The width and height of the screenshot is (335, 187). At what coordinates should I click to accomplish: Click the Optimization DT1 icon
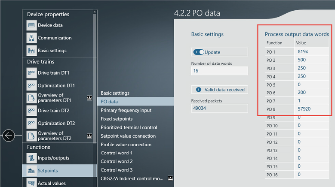[x=32, y=85]
